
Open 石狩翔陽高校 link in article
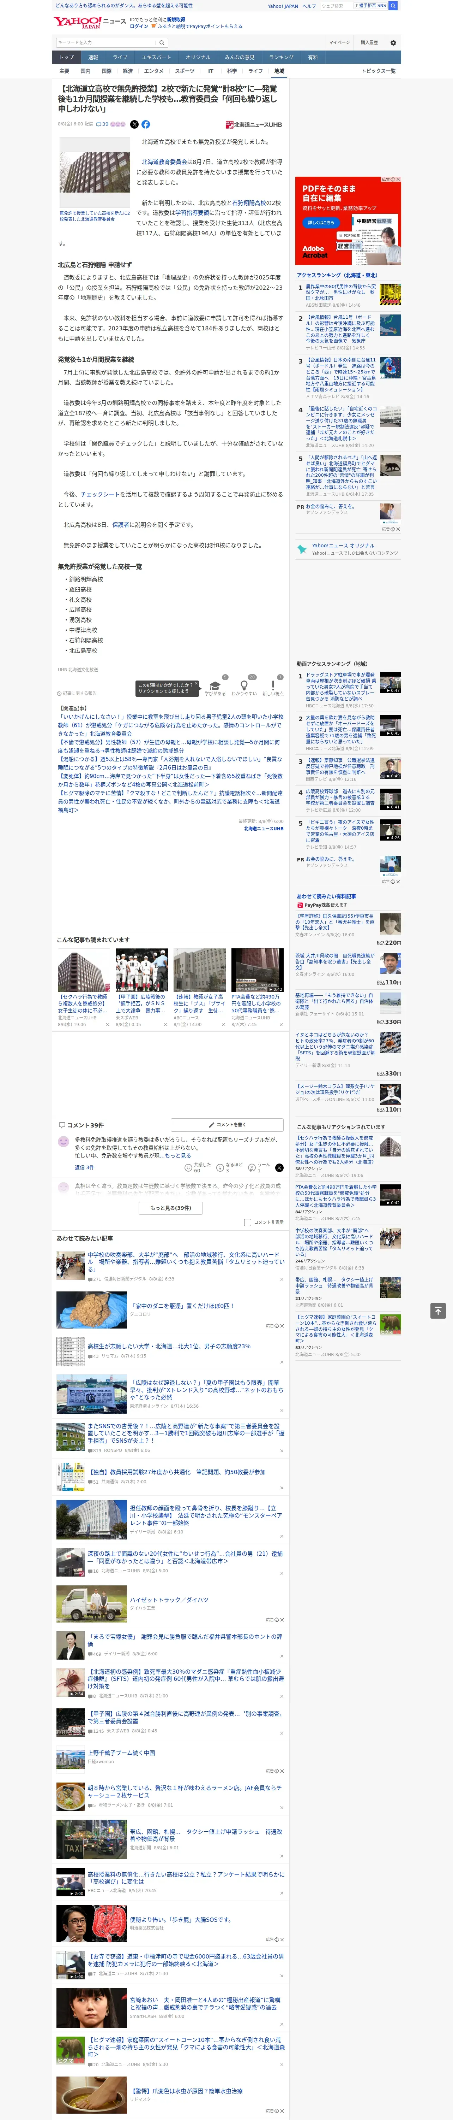pyautogui.click(x=248, y=202)
